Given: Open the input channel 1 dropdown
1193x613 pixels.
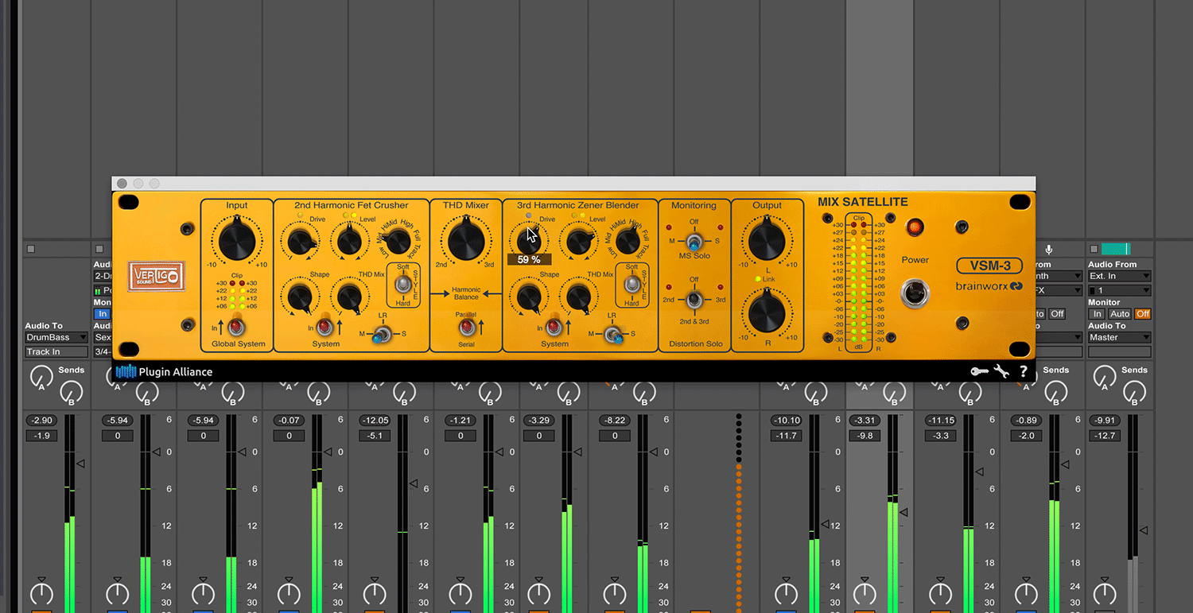Looking at the screenshot, I should click(1119, 290).
